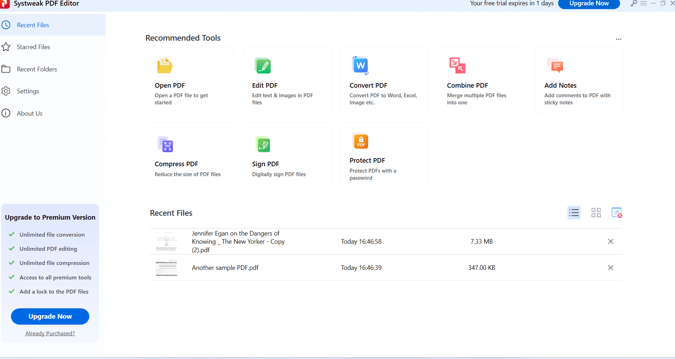The width and height of the screenshot is (675, 359).
Task: Click Unlimited file compression feature text
Action: [54, 263]
